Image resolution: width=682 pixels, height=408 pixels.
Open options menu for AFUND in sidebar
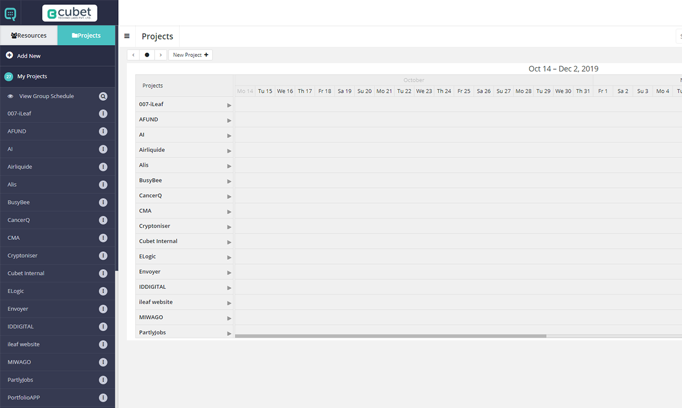tap(103, 132)
